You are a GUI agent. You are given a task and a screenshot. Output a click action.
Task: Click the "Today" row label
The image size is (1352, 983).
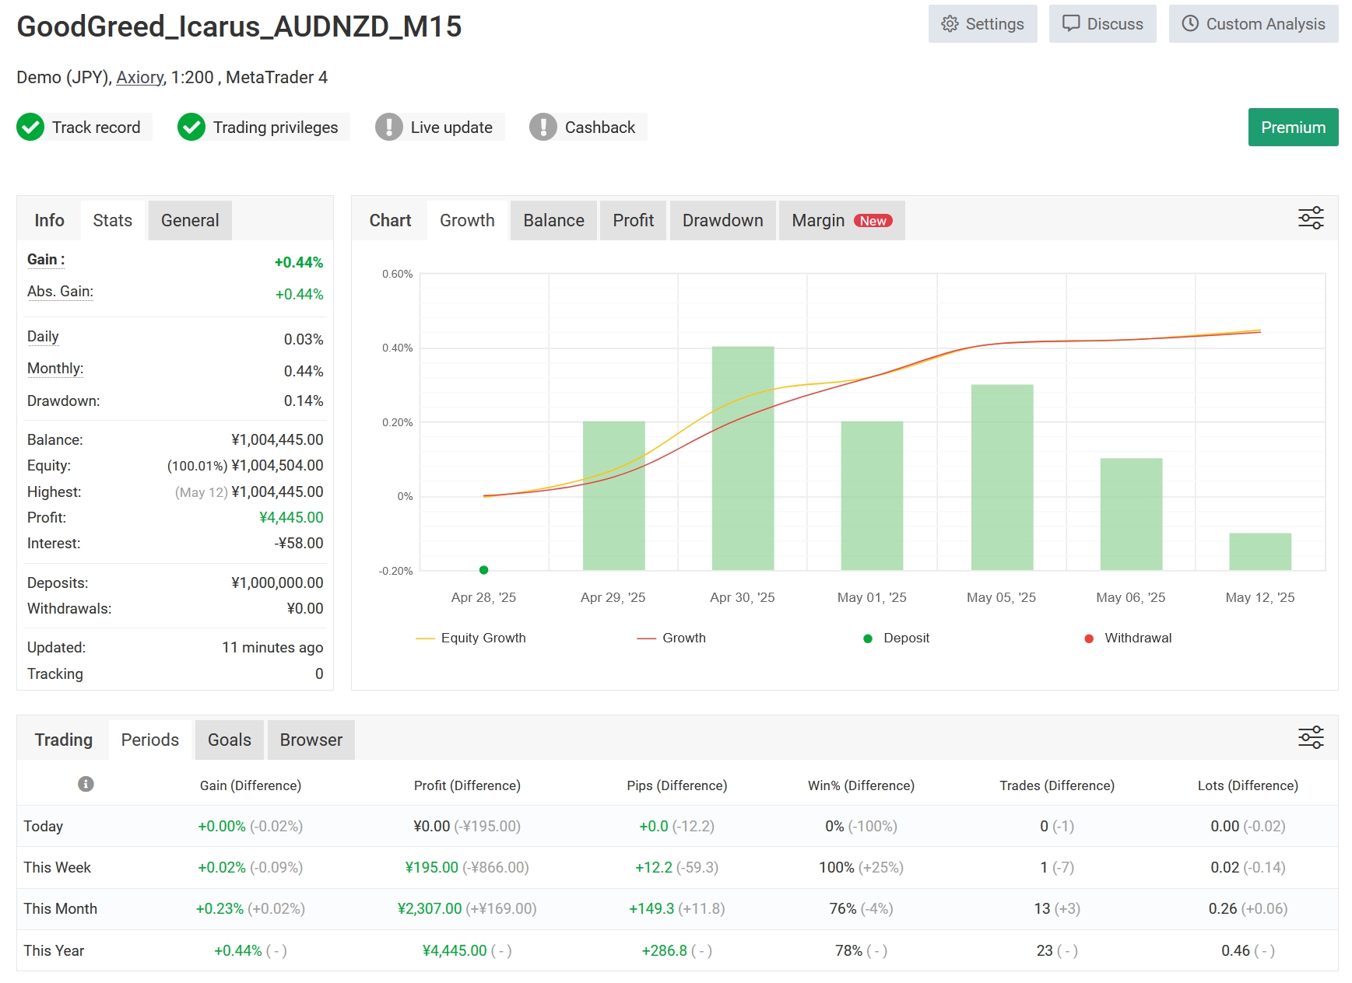43,827
